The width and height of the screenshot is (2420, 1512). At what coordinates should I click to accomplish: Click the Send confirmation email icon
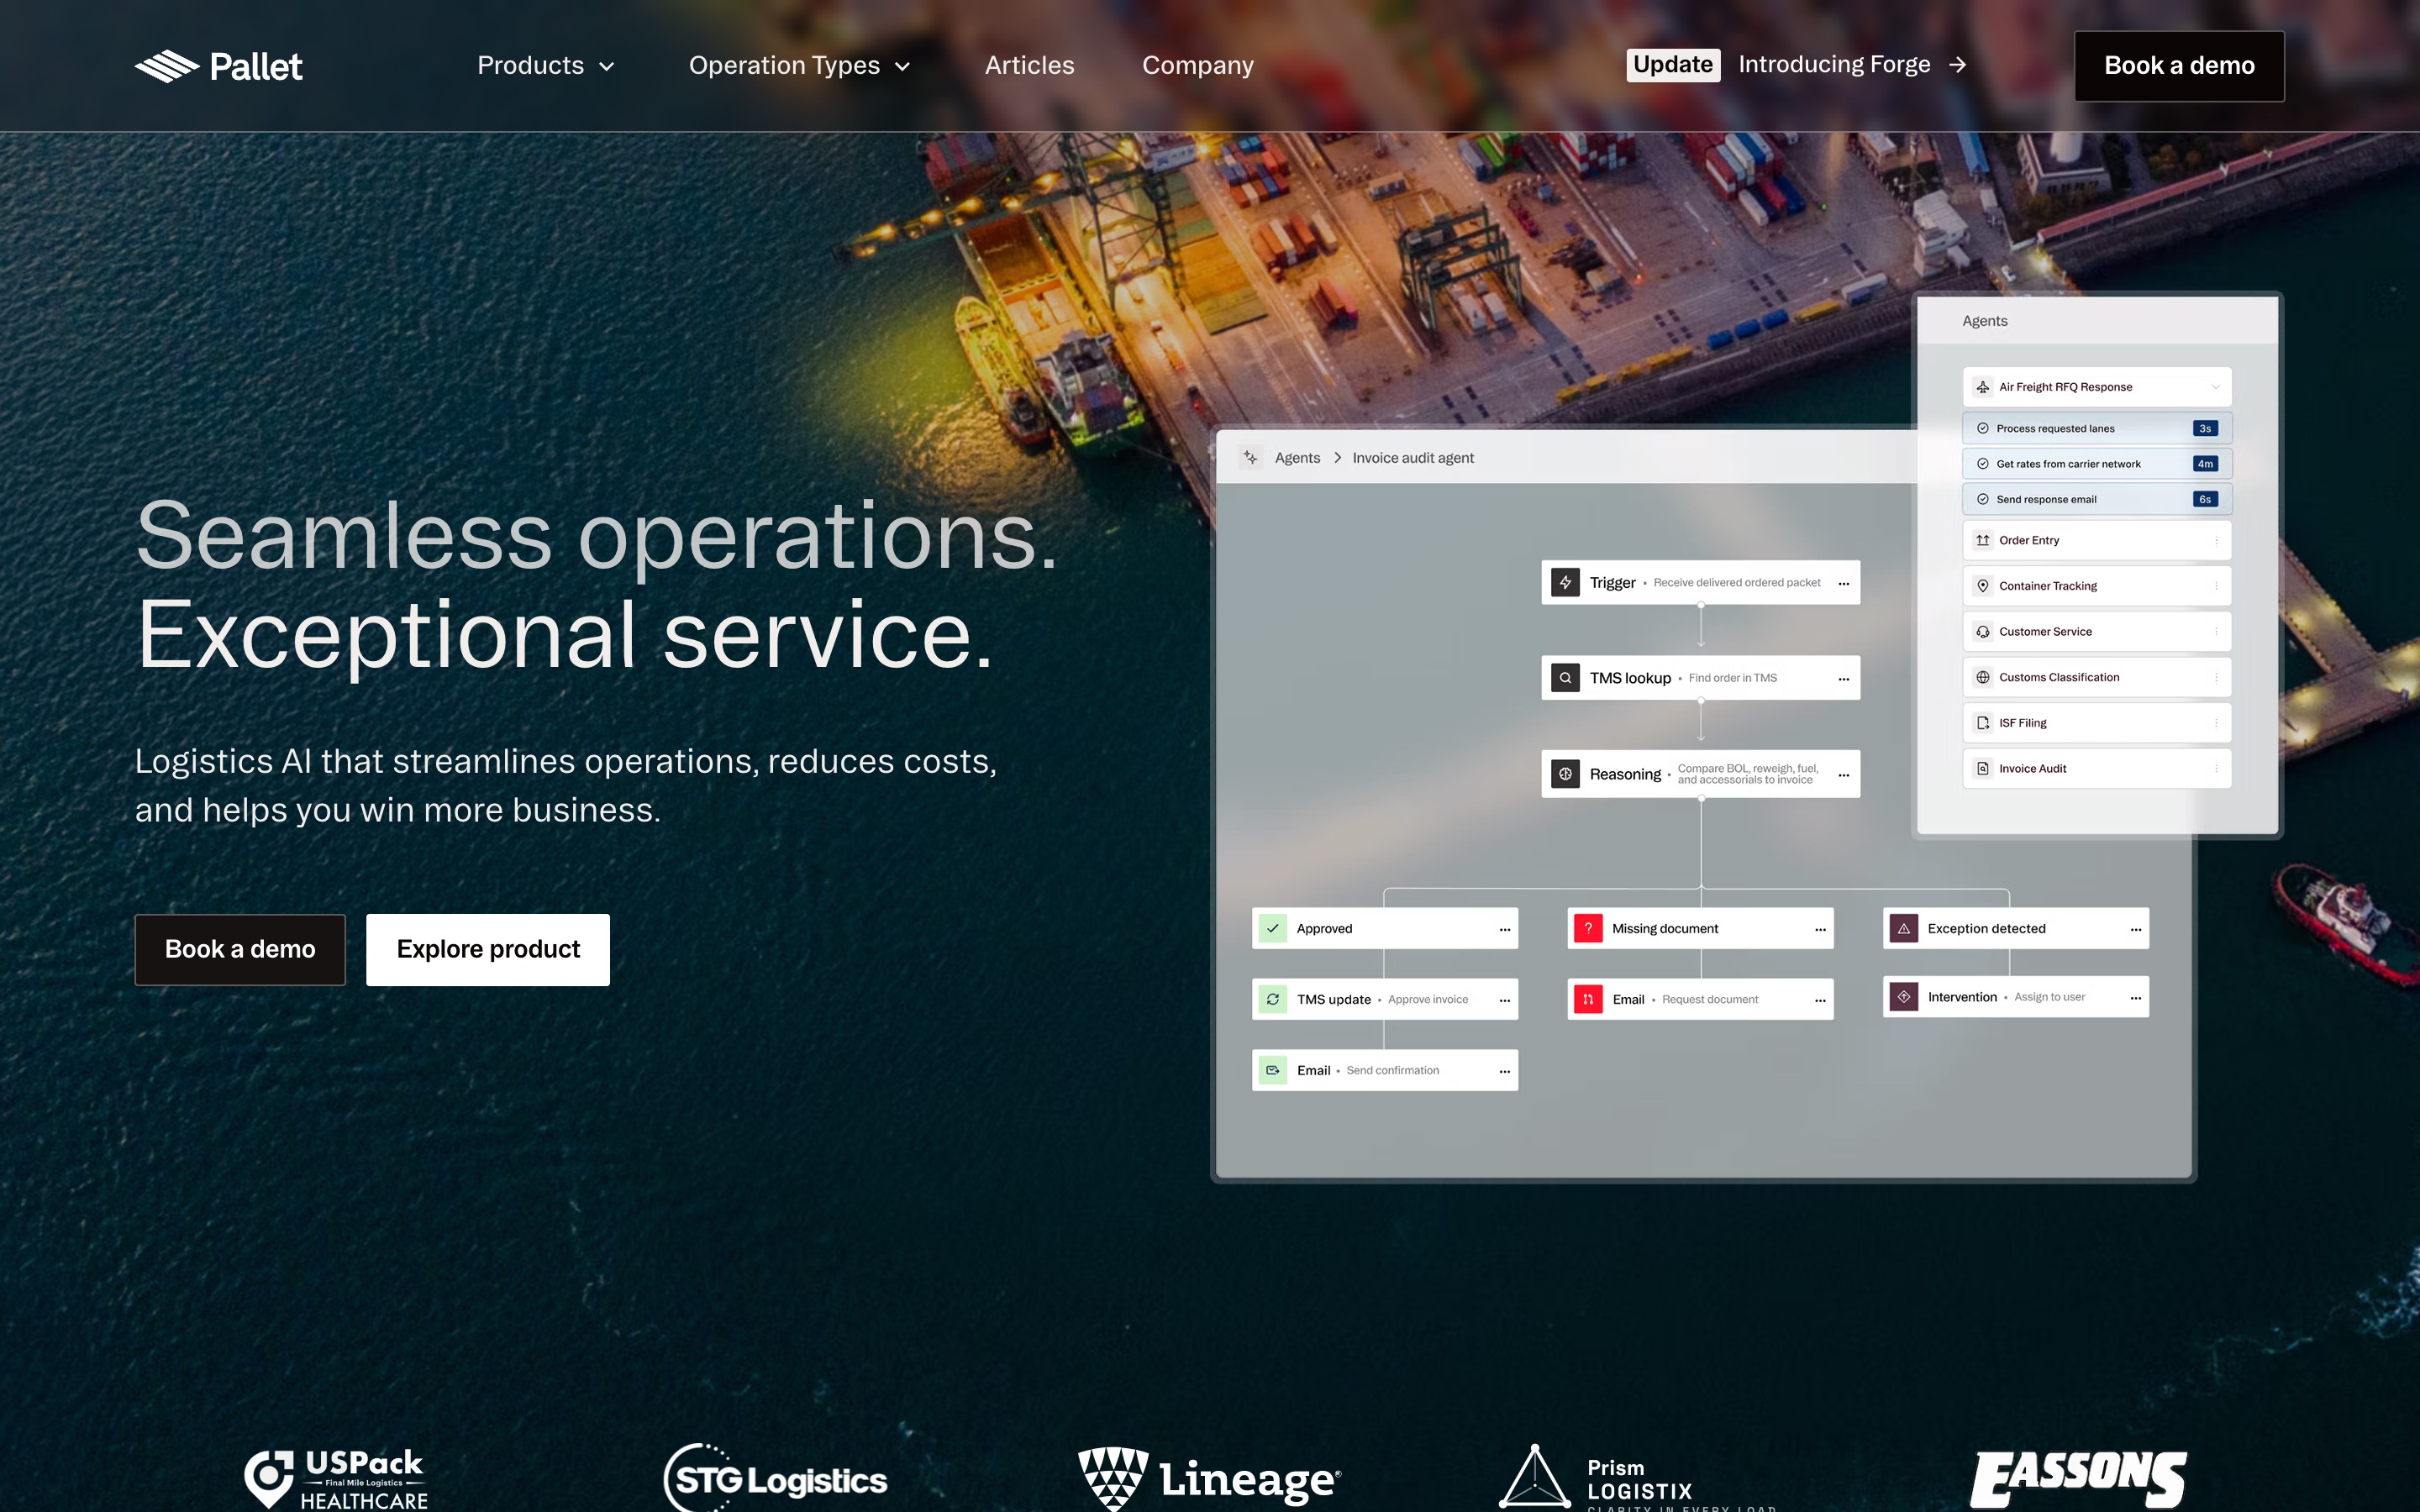(1273, 1070)
